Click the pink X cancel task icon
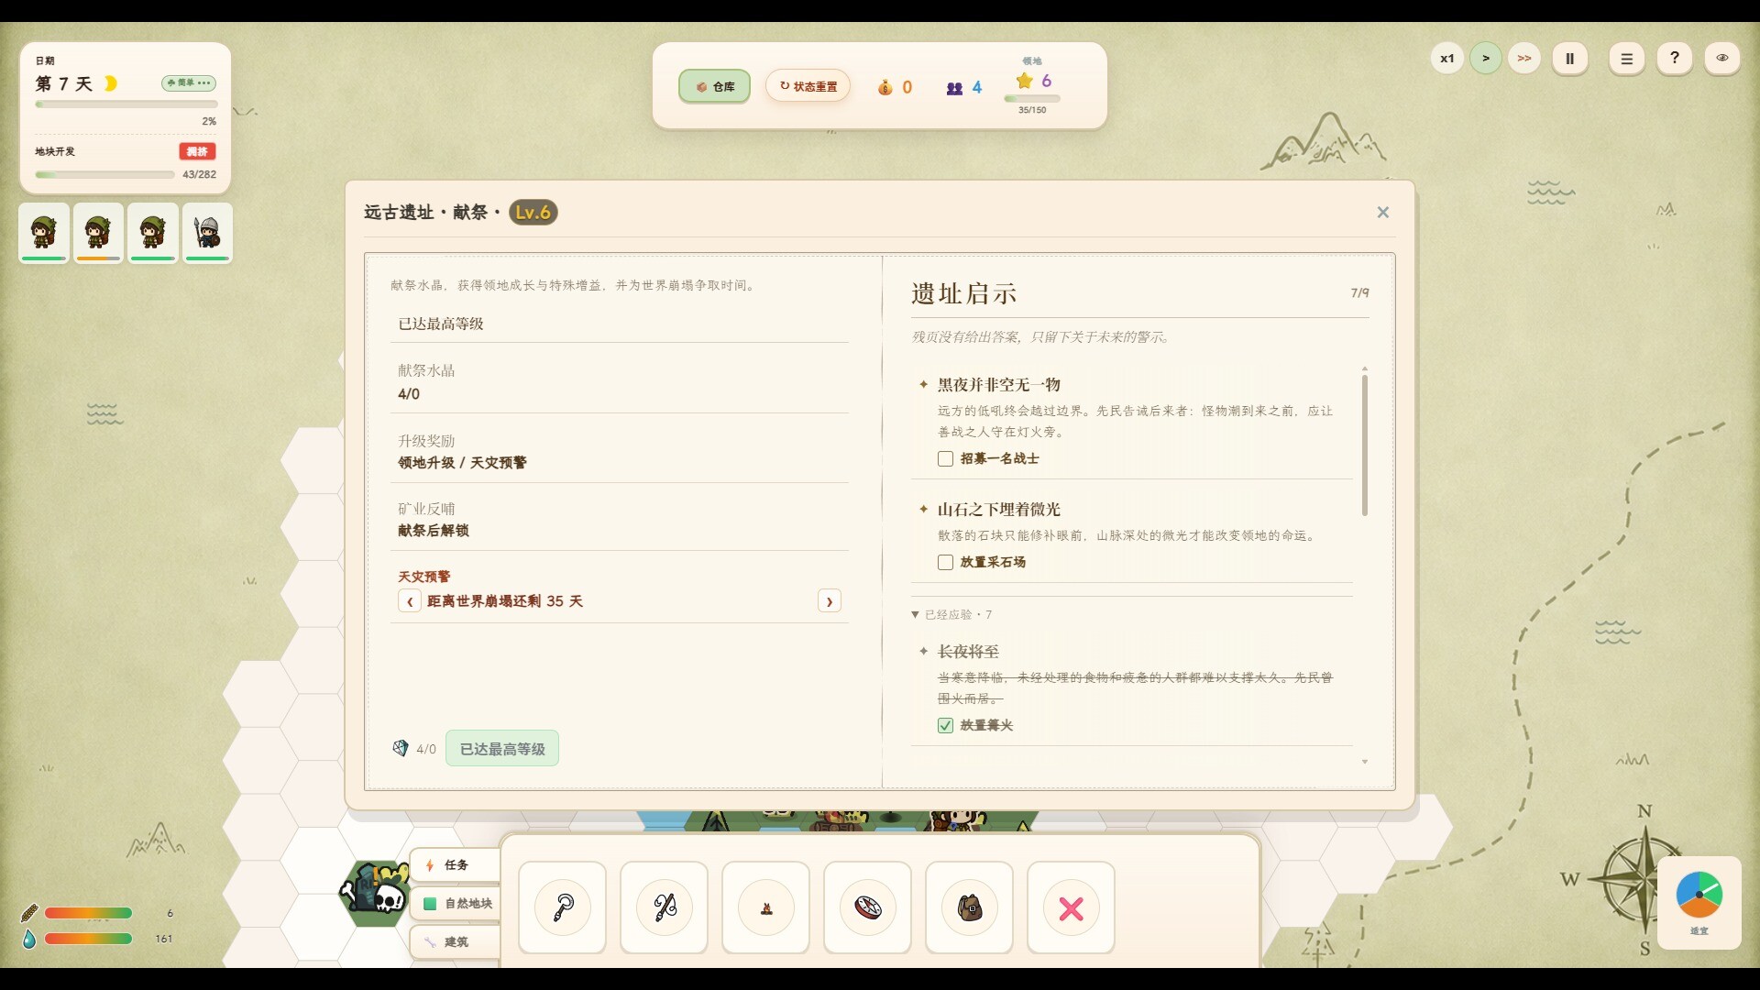1760x990 pixels. [1071, 907]
